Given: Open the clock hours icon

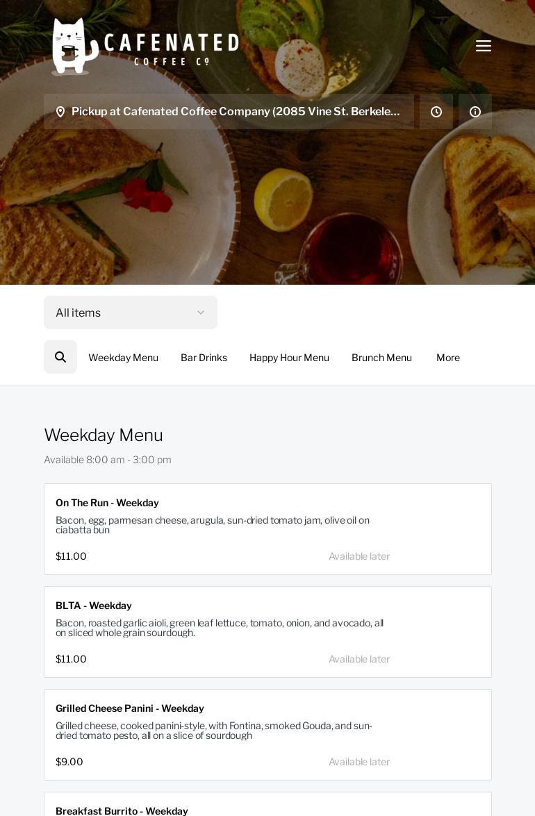Looking at the screenshot, I should click(x=436, y=112).
